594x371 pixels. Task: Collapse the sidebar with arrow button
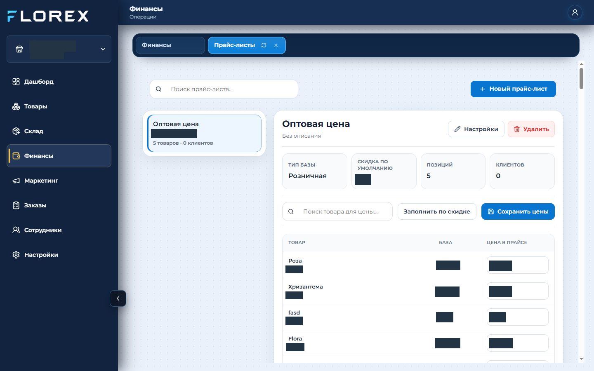[118, 298]
